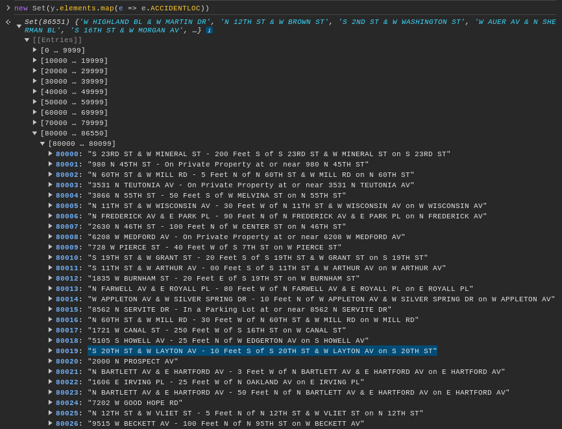Click 'W HIGHLAND BL & W MARTIN DR' preview text
The image size is (562, 429).
coord(145,22)
